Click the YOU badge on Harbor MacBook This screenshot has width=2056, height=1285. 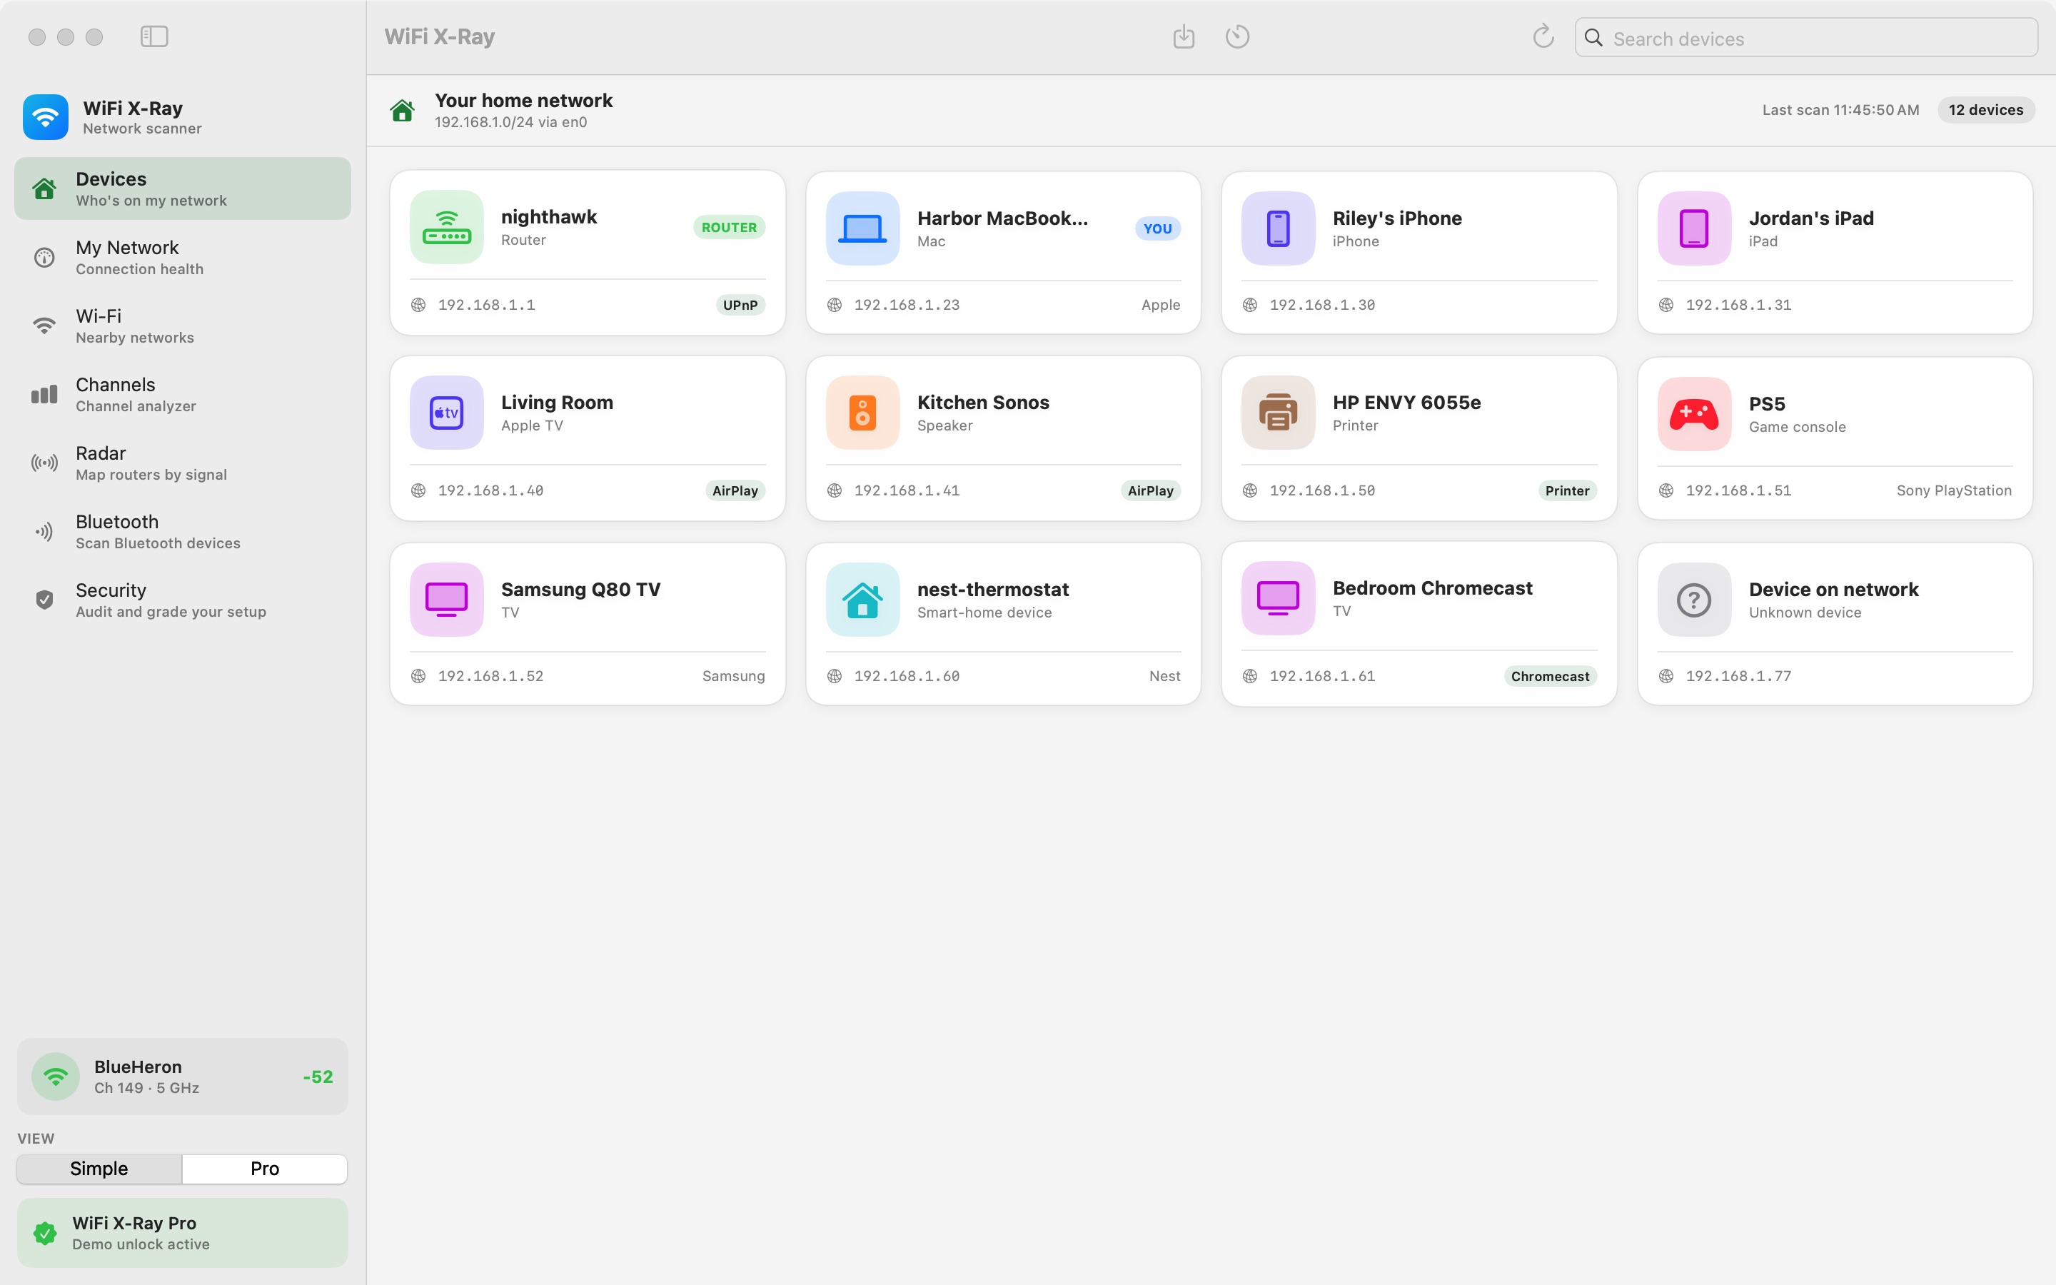(x=1157, y=228)
